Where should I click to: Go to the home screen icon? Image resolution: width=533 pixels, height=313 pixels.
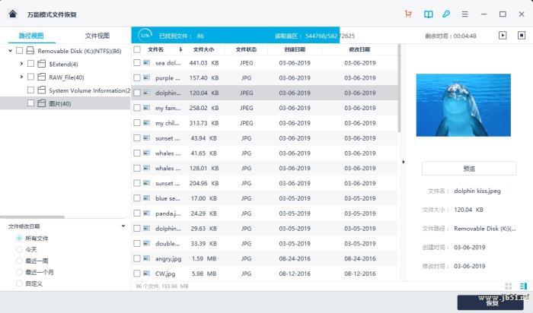coord(13,14)
